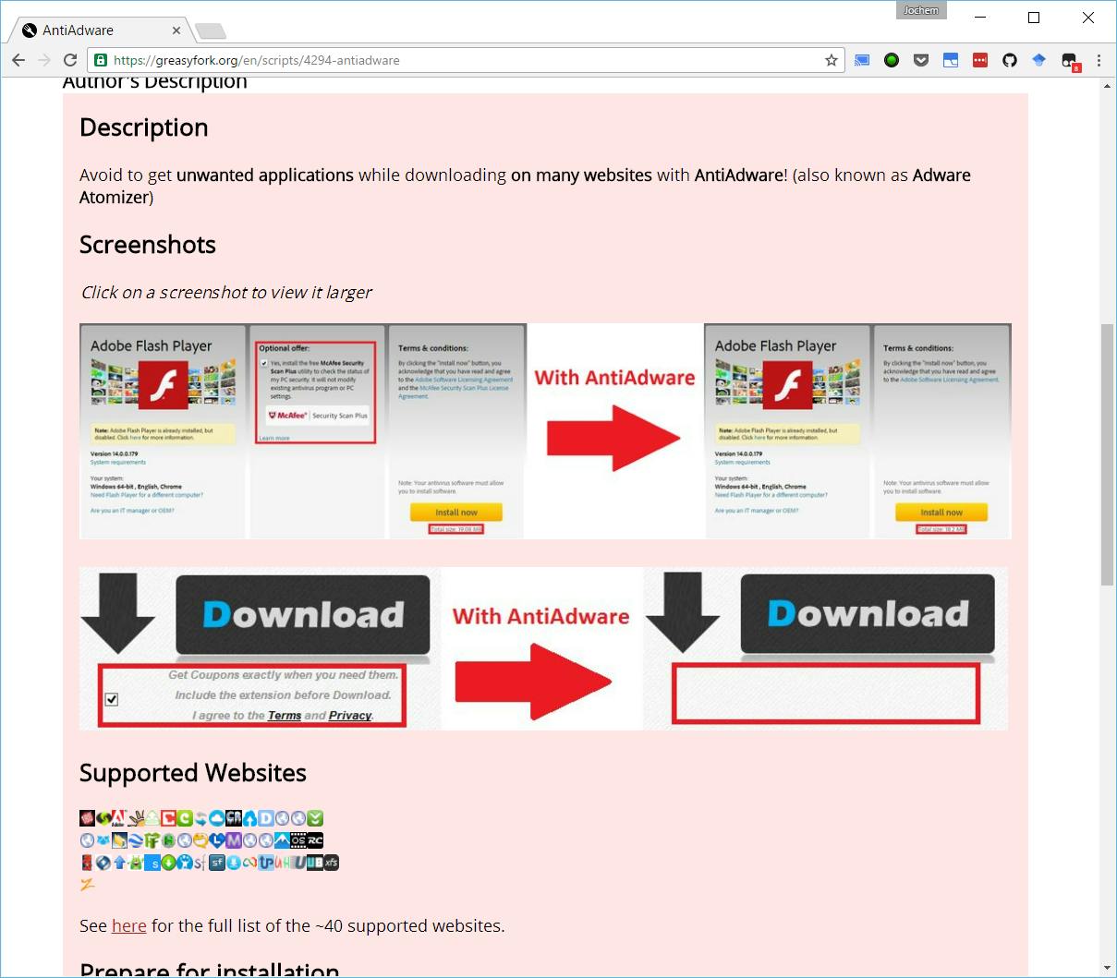Image resolution: width=1117 pixels, height=978 pixels.
Task: Click the green FF site icon
Action: [x=152, y=840]
